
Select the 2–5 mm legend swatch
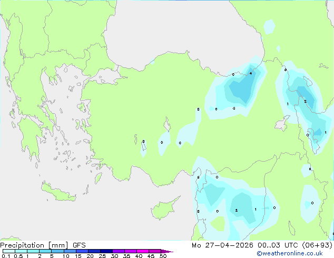click(x=45, y=251)
